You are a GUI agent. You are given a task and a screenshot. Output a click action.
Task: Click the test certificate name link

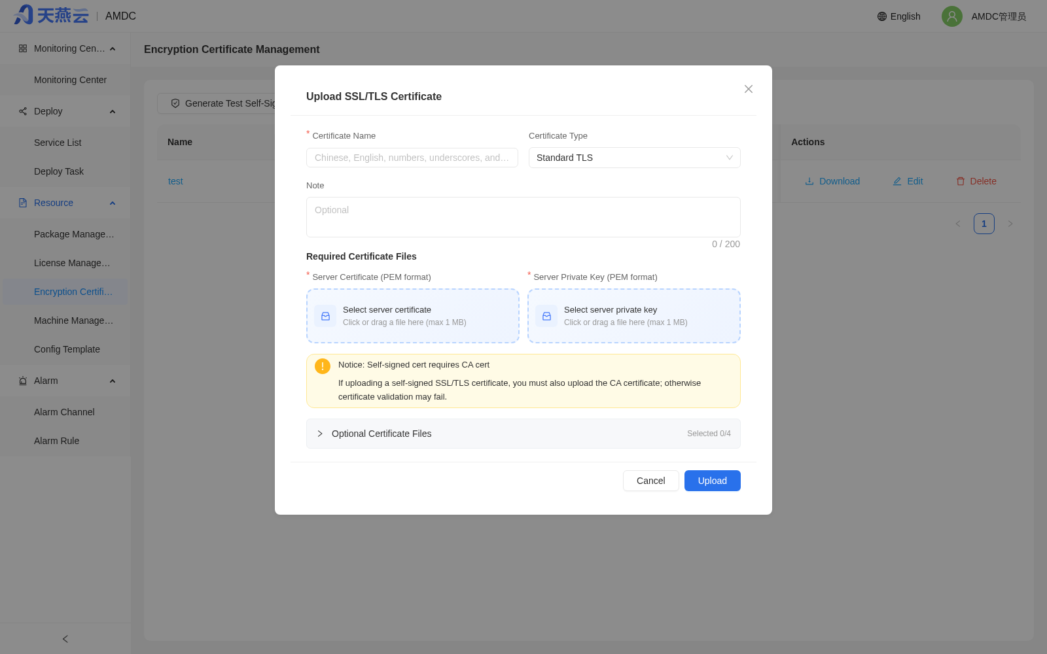pos(175,181)
